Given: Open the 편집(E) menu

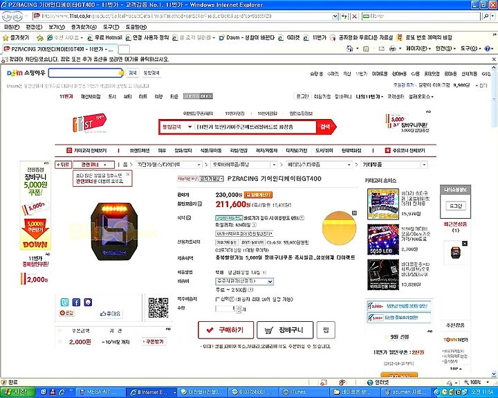Looking at the screenshot, I should point(34,27).
